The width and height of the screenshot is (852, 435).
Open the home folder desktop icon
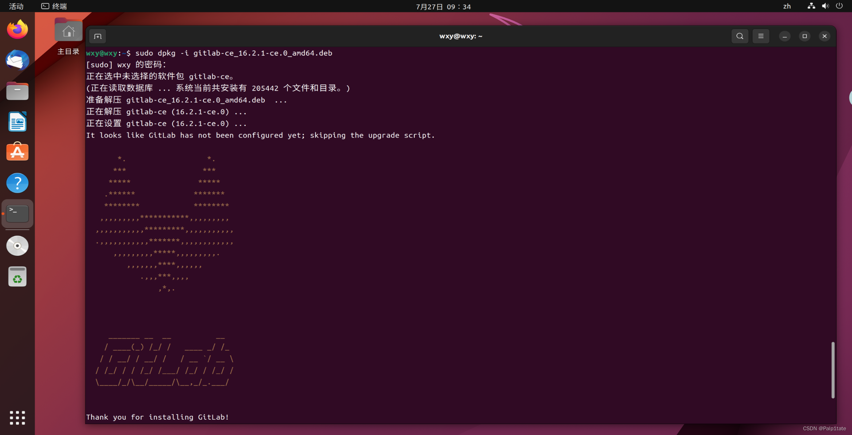(68, 30)
